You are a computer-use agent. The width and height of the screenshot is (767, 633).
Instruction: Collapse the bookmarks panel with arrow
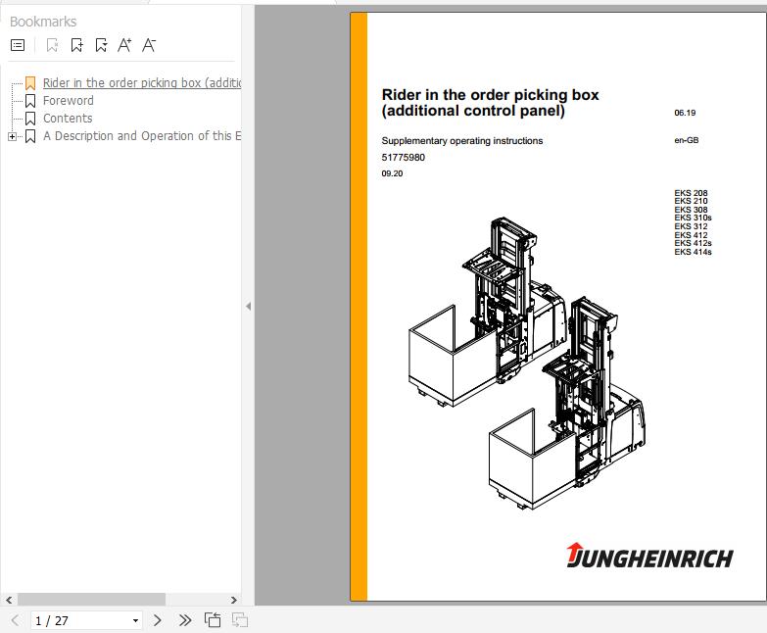click(249, 307)
